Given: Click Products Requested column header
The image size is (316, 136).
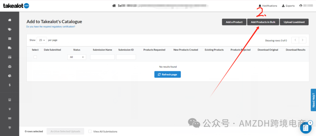Looking at the screenshot, I should 154,50.
